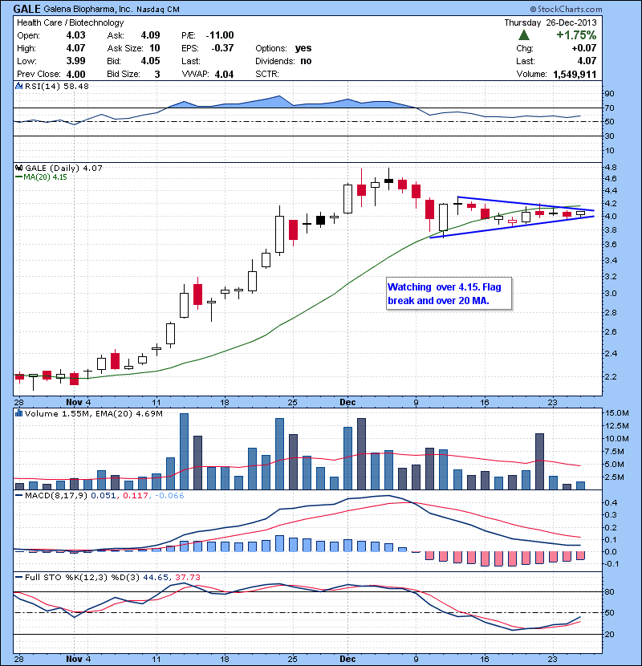Click the GALE (Daily) candlestick icon
This screenshot has height=666, width=642.
coord(18,169)
